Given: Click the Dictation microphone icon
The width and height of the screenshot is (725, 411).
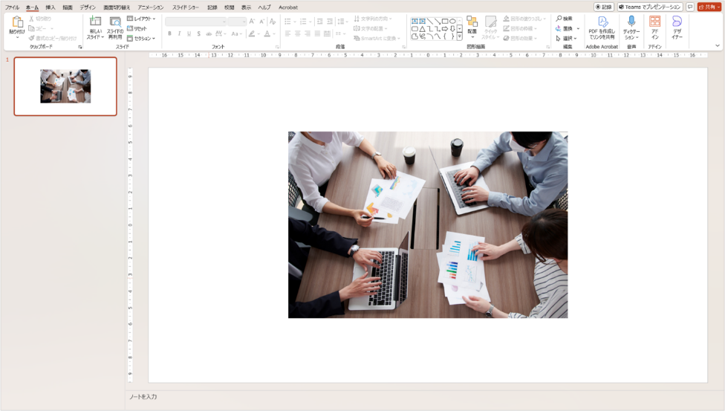Looking at the screenshot, I should pyautogui.click(x=631, y=21).
